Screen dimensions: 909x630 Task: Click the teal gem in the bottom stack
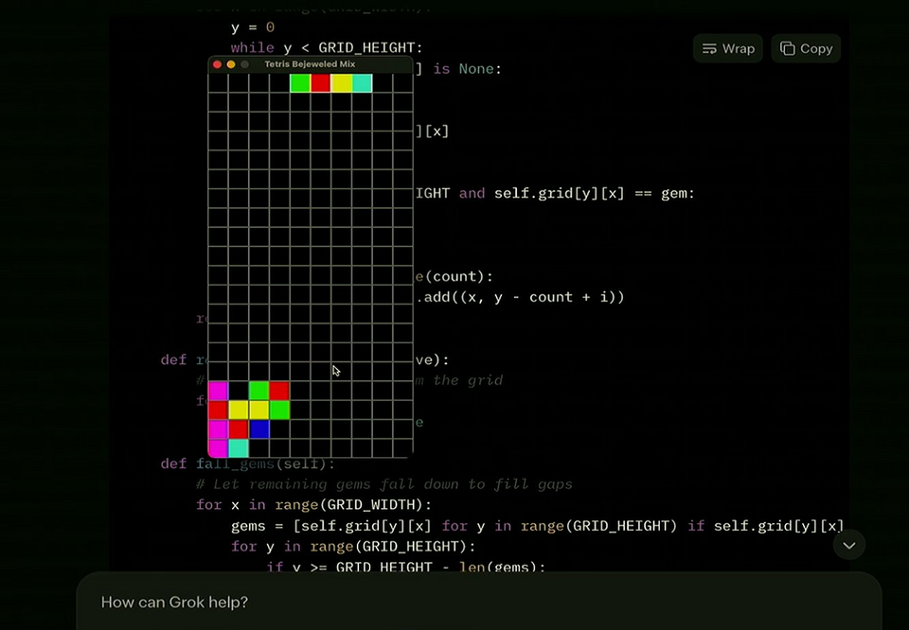pyautogui.click(x=239, y=448)
